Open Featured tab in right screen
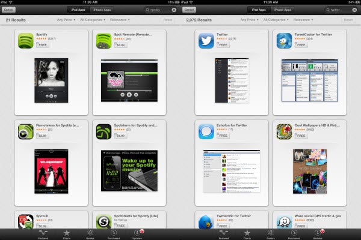This screenshot has width=361, height=240. tap(224, 235)
